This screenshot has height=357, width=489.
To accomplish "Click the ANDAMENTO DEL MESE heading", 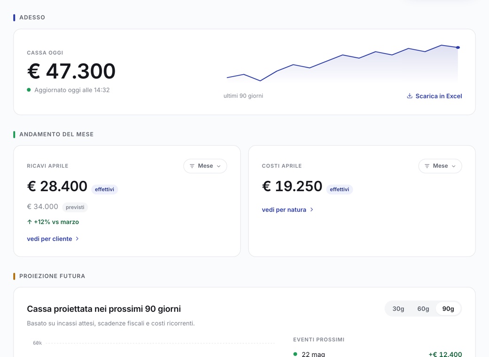I will click(x=56, y=134).
